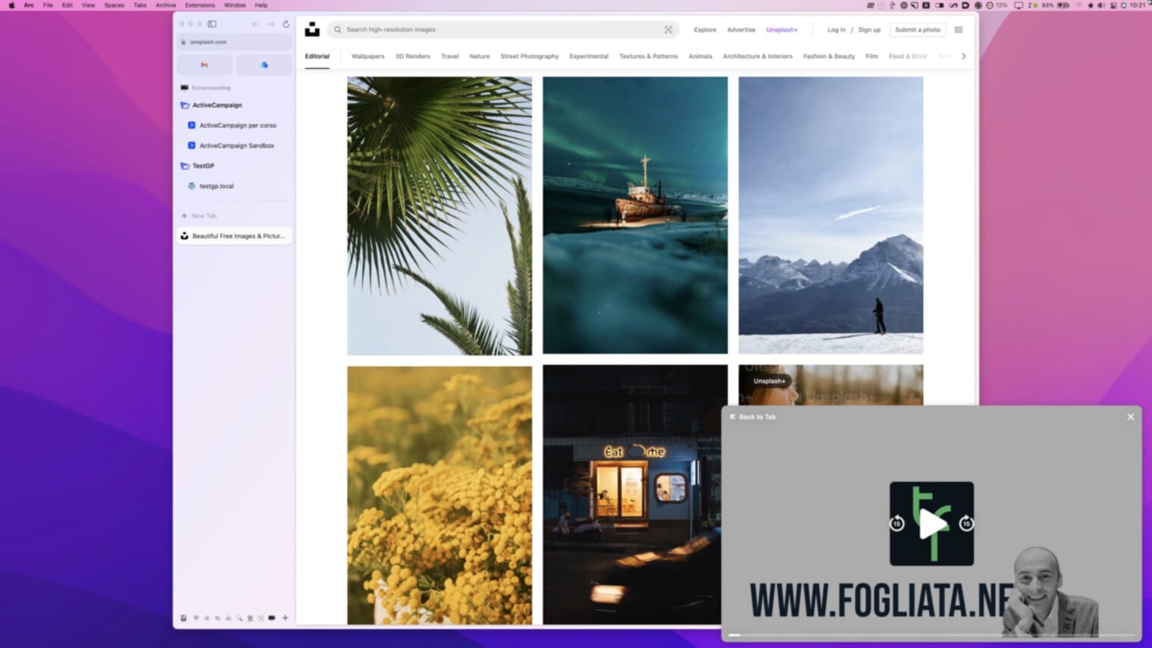Switch to the black screen space icon

[x=271, y=618]
